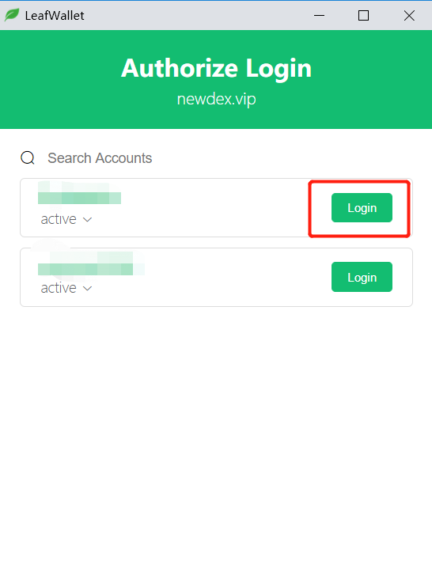
Task: Click the LeafWallet leaf logo icon
Action: click(x=12, y=15)
